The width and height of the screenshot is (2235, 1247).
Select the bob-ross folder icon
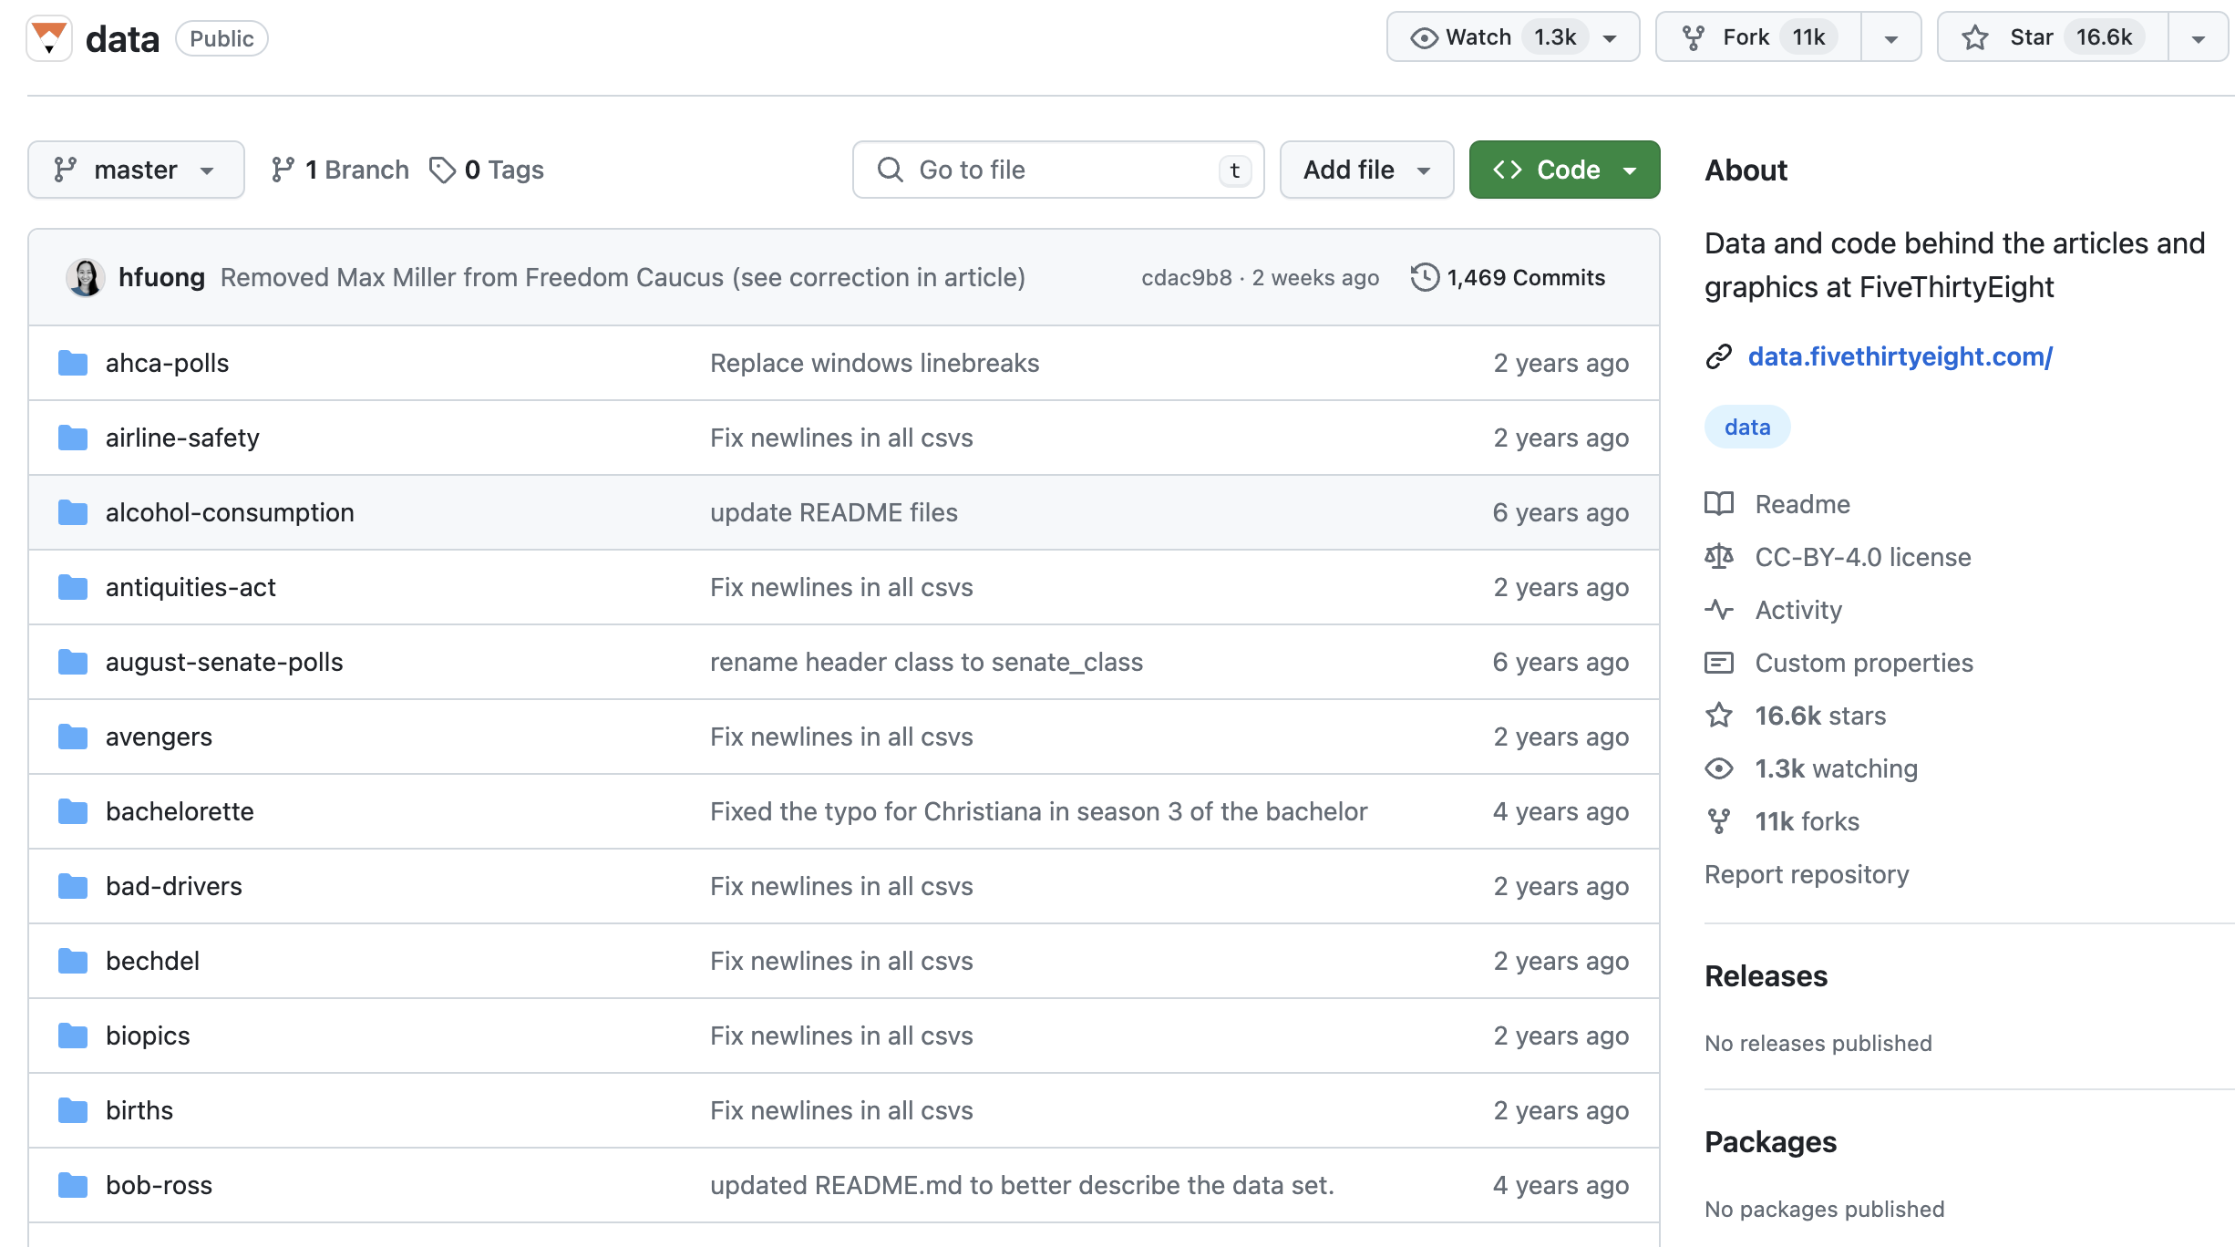pos(72,1184)
